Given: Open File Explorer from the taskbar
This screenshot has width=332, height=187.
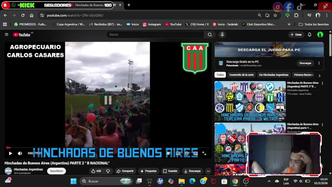Looking at the screenshot, I should [181, 181].
